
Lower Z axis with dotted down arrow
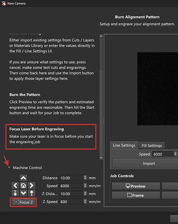(15, 193)
